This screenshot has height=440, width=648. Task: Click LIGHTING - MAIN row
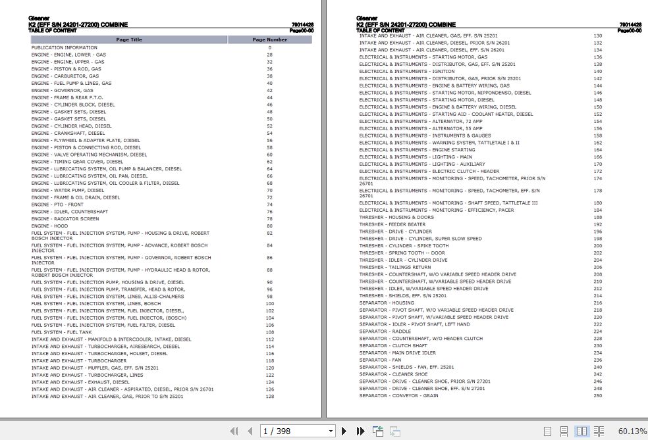[416, 157]
